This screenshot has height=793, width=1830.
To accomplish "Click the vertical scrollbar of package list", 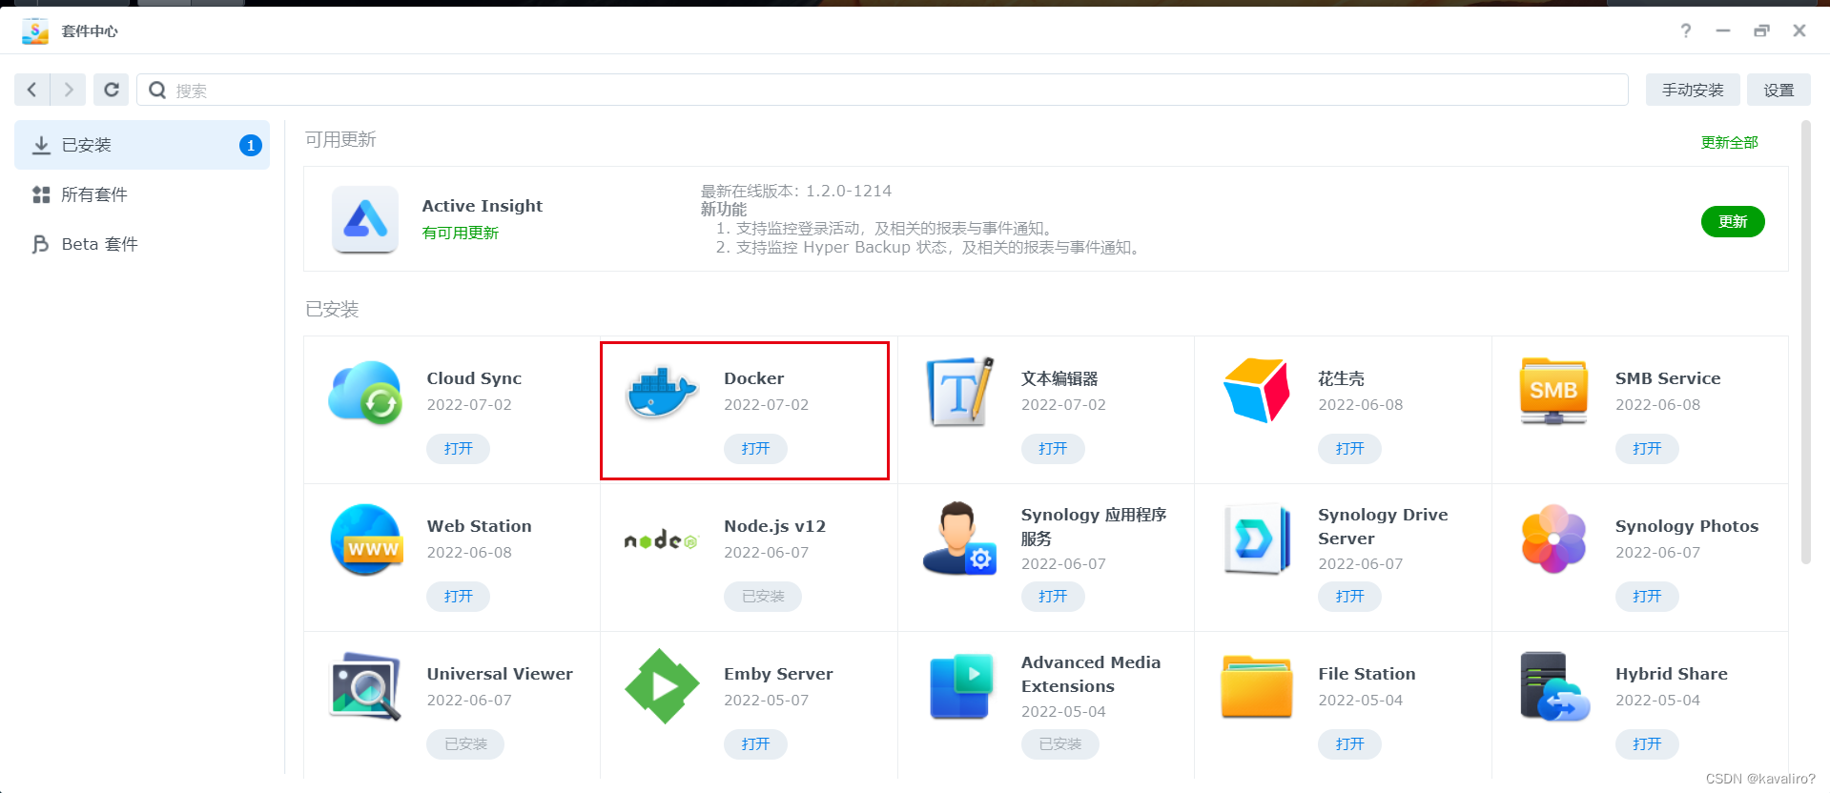I will coord(1805,343).
